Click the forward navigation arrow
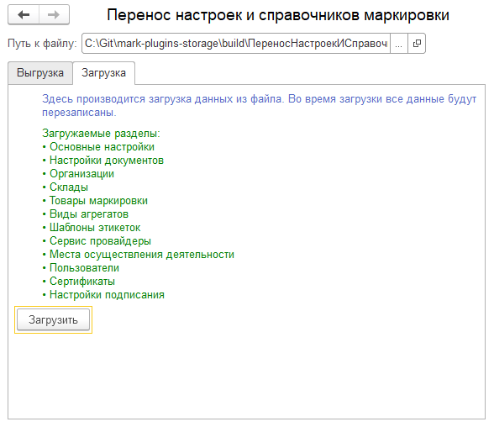 coord(54,14)
